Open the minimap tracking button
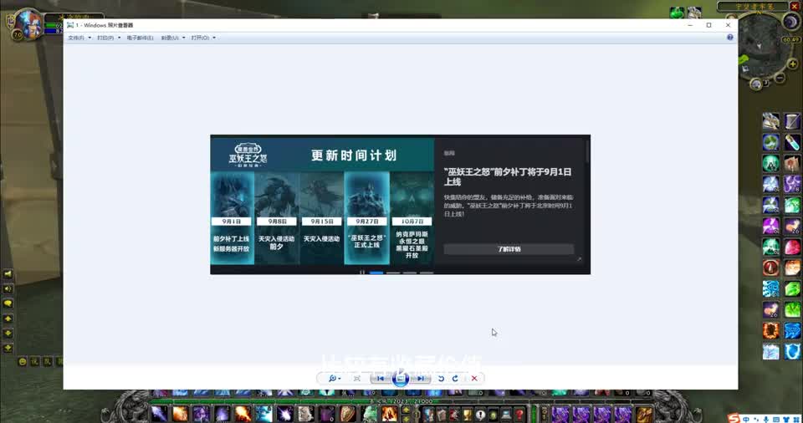This screenshot has width=803, height=423. (x=756, y=84)
